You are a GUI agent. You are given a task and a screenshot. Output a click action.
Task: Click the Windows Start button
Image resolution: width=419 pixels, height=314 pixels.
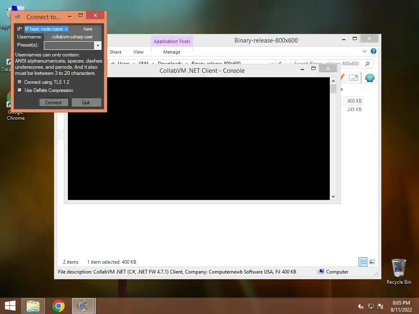10,306
